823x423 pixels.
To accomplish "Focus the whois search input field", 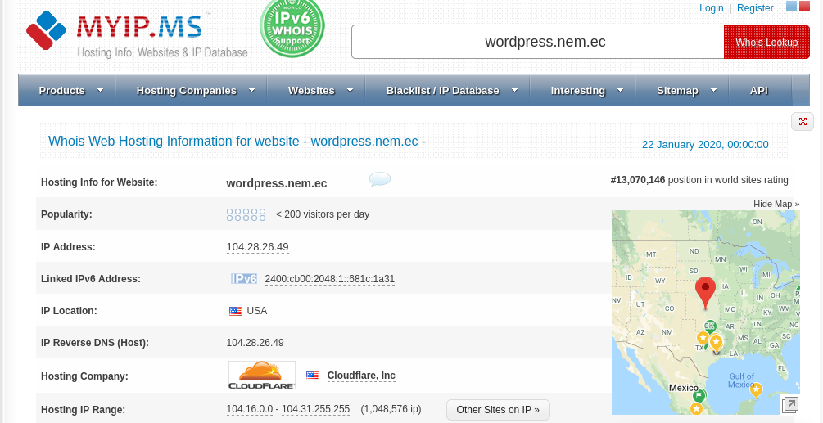I will pos(538,42).
